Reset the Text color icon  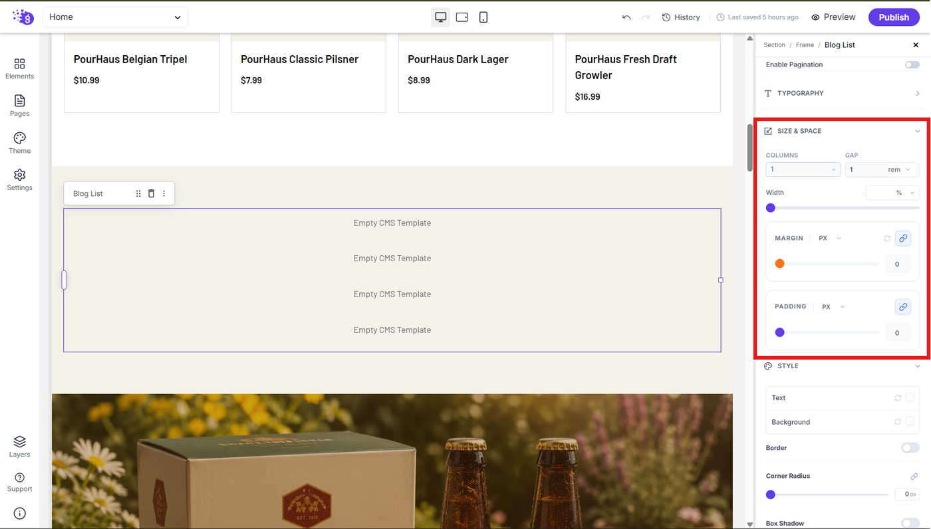898,398
